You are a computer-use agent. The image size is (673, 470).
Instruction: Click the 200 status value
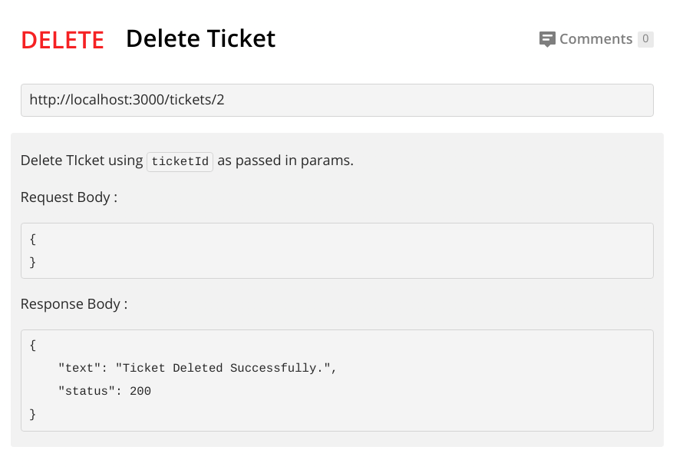point(140,392)
